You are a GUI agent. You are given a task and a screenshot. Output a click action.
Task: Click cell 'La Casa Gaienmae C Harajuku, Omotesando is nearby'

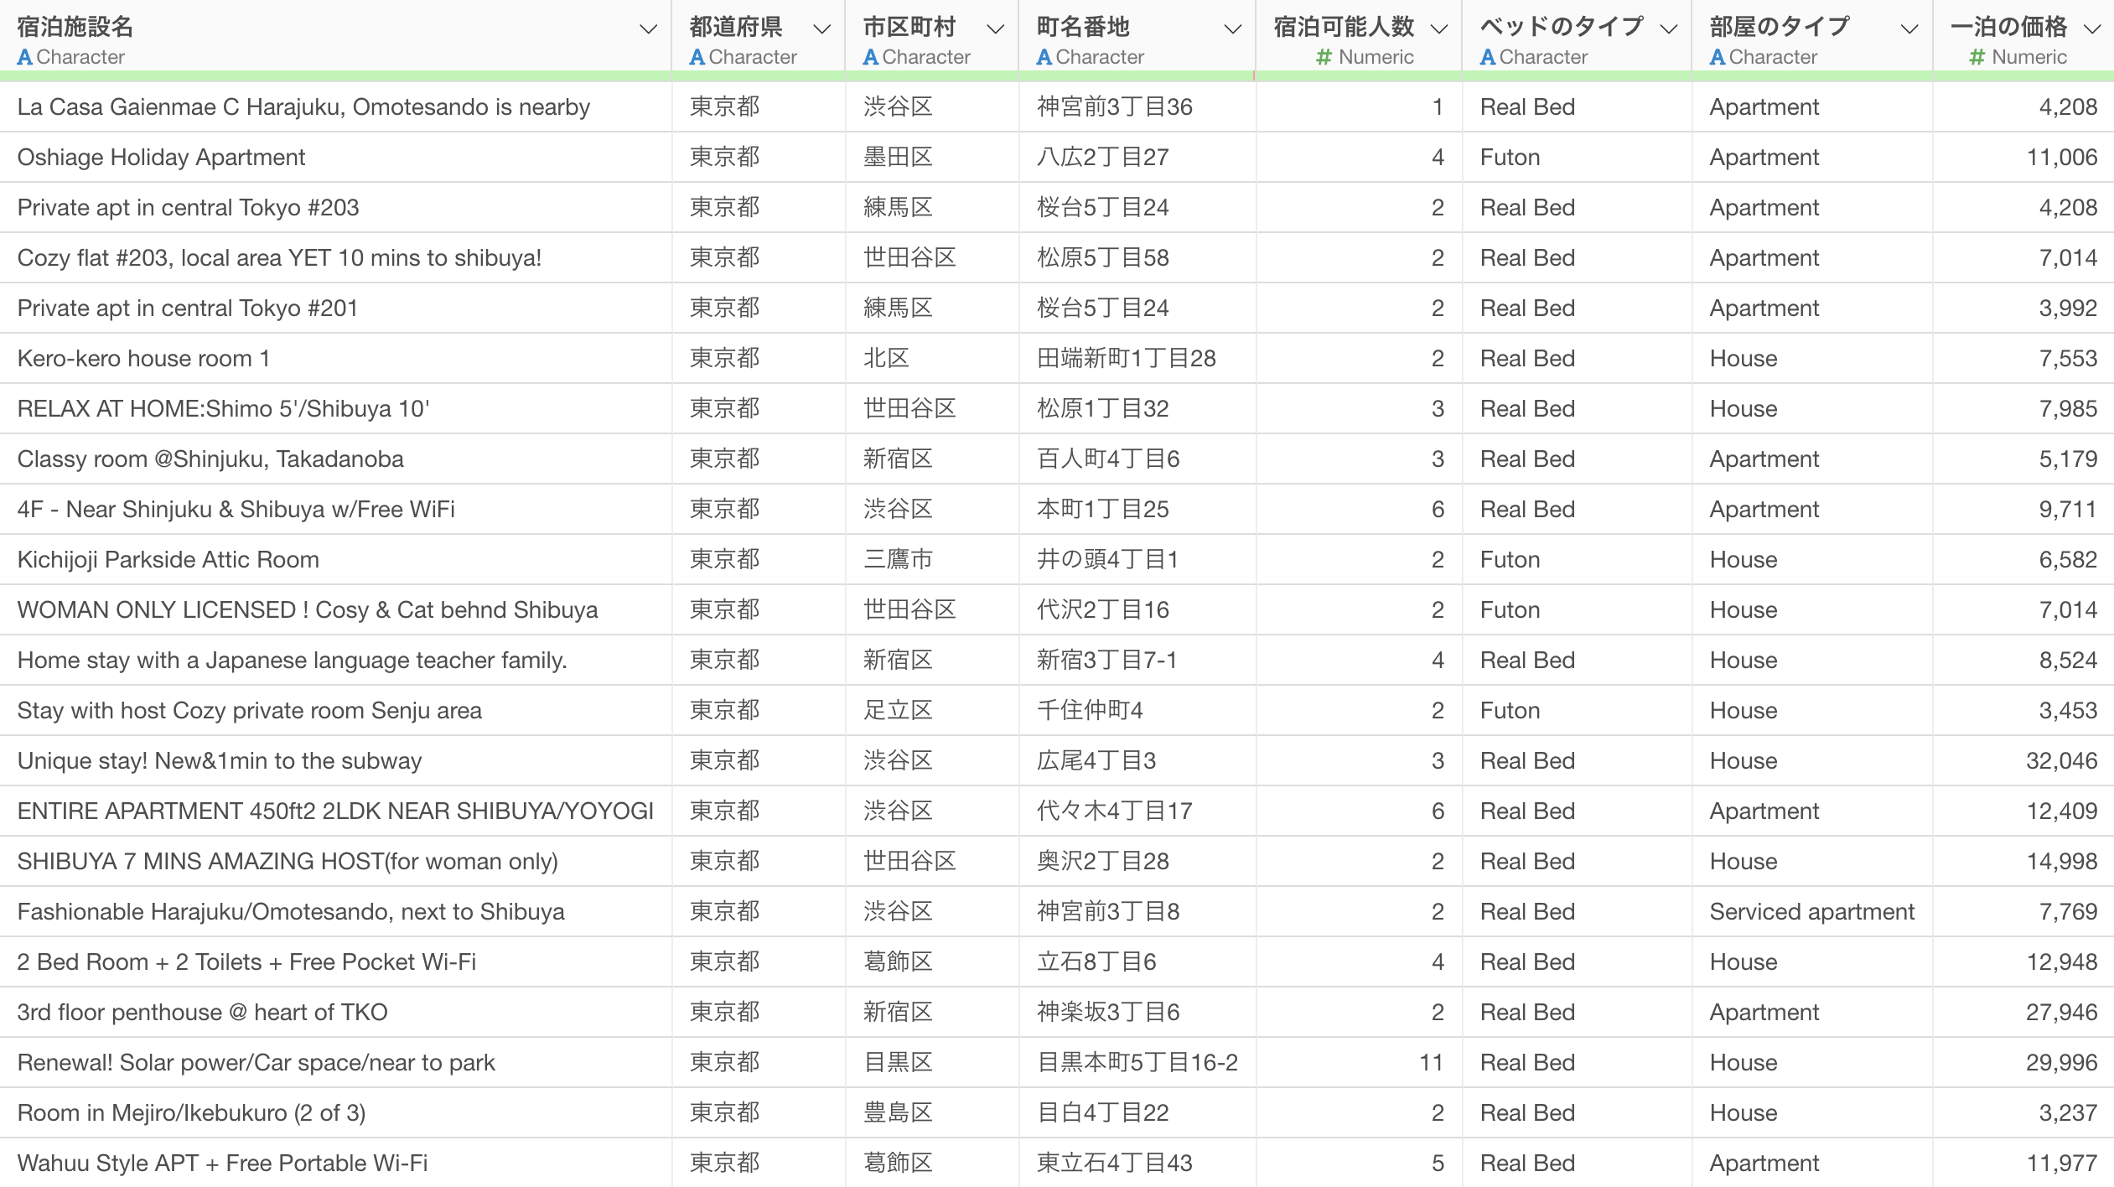click(x=335, y=106)
